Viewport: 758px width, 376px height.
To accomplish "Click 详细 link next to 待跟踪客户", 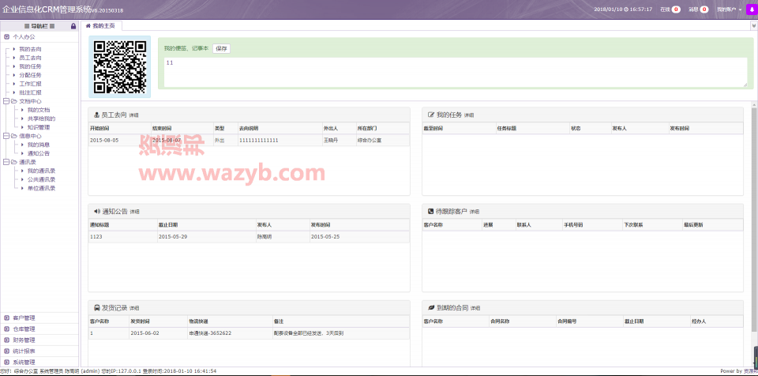I will click(475, 212).
